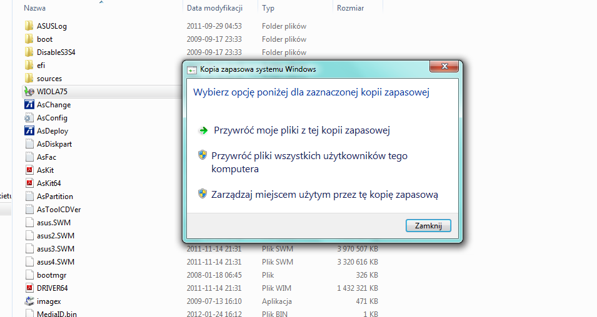Click the sources folder icon
Viewport: 597px width, 317px height.
(x=29, y=78)
